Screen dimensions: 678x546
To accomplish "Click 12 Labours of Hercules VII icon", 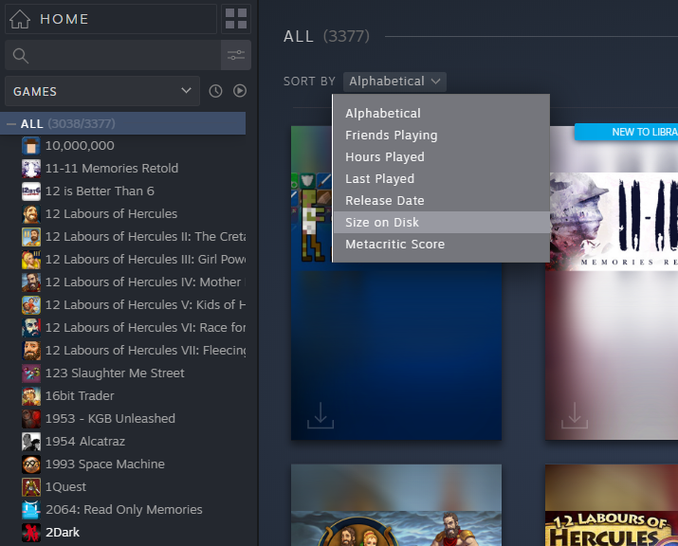I will [x=31, y=351].
